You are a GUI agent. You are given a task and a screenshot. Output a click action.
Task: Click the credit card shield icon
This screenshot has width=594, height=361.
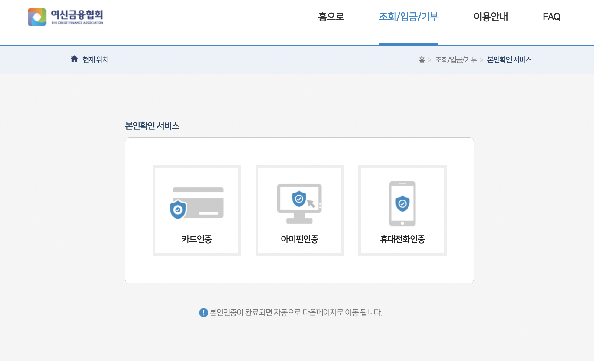pyautogui.click(x=197, y=203)
